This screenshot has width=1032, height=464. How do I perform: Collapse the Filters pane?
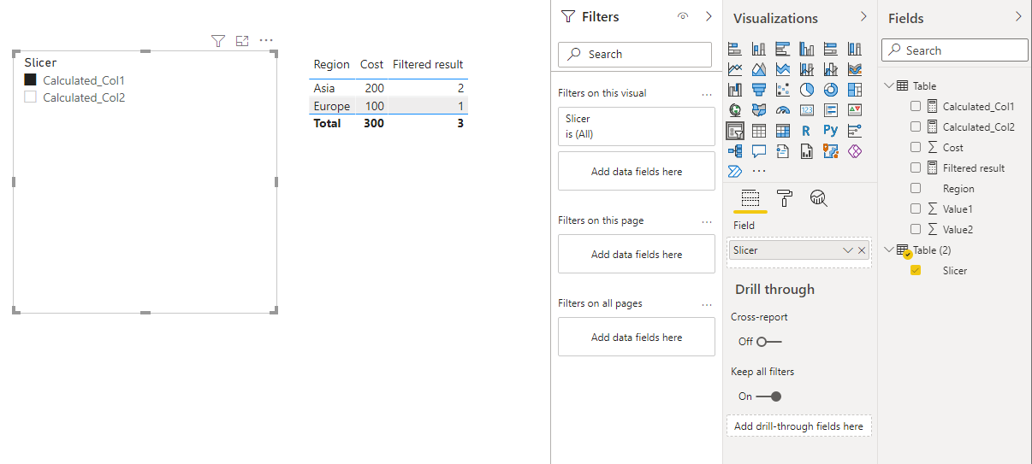pyautogui.click(x=709, y=16)
